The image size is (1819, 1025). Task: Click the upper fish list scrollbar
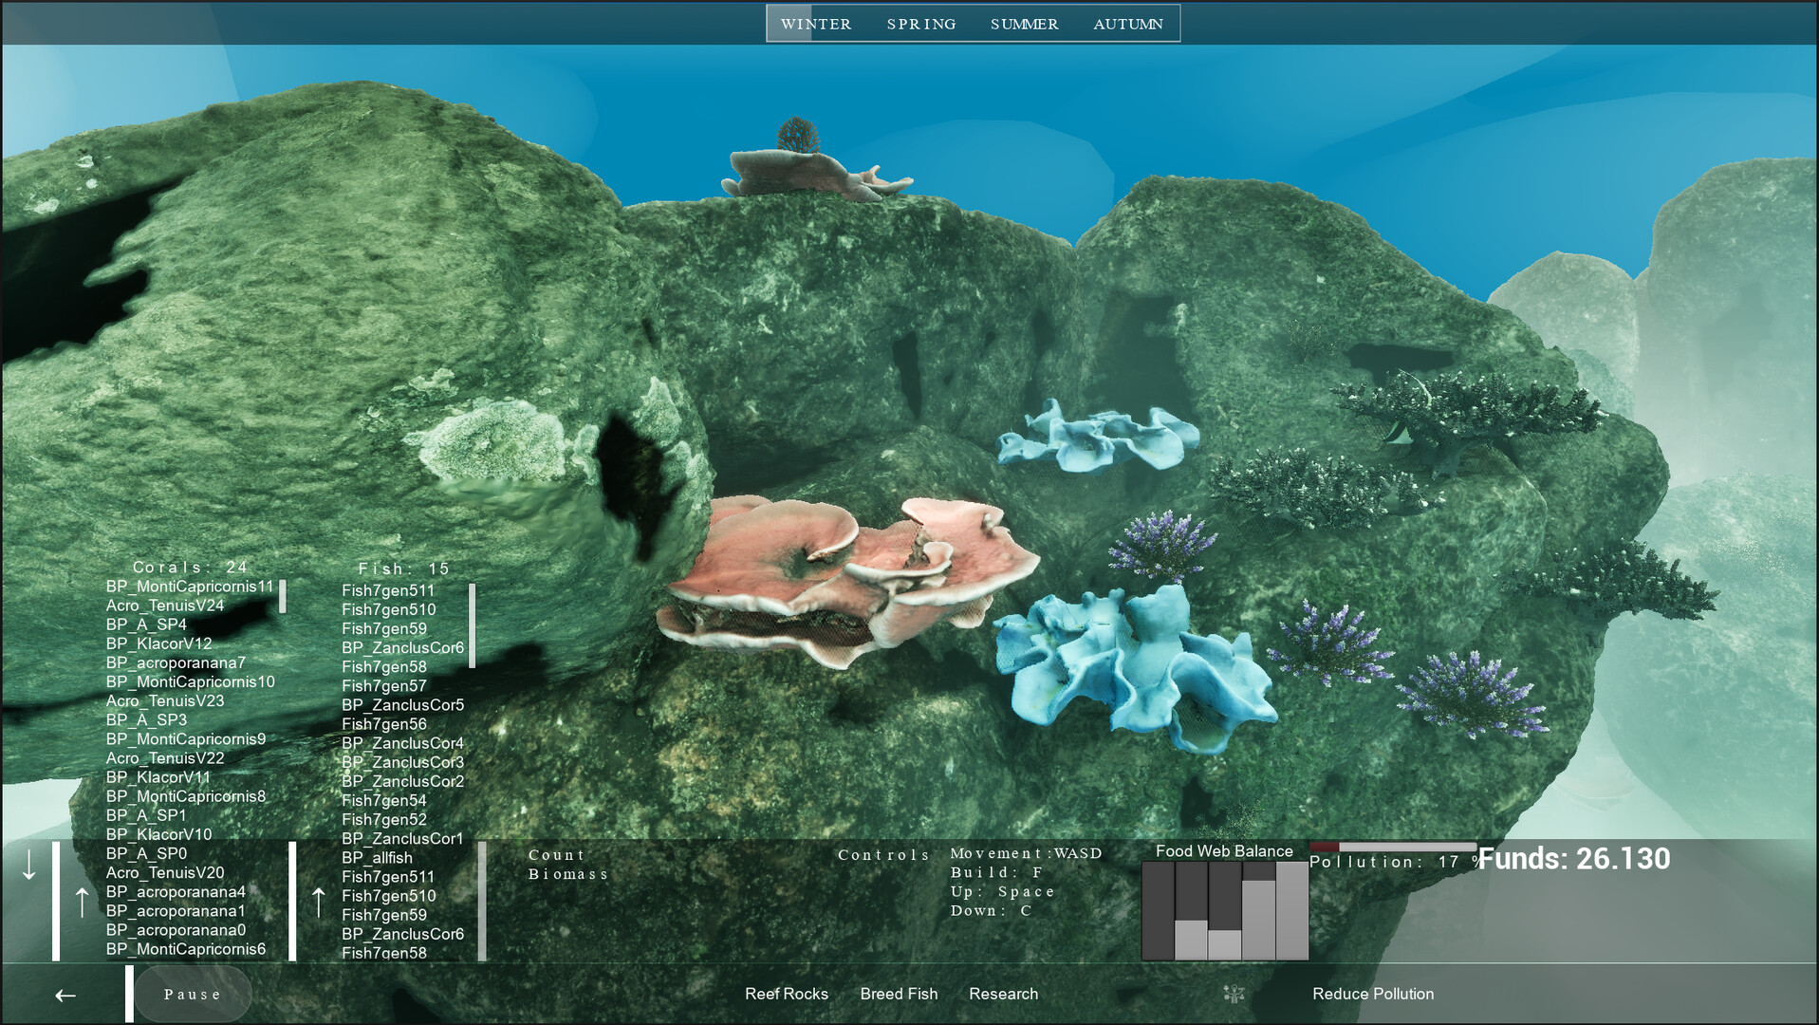[x=472, y=625]
